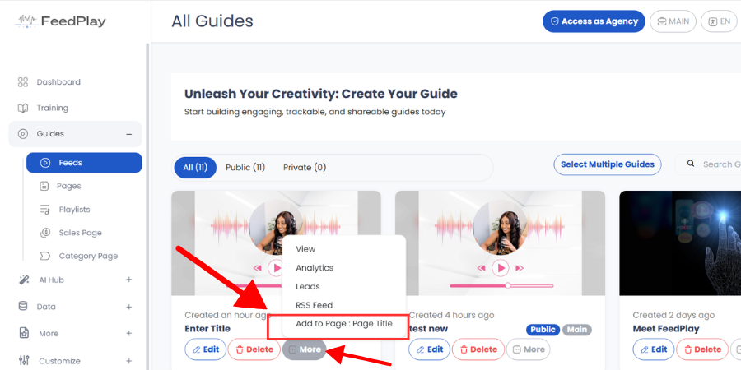Image resolution: width=741 pixels, height=370 pixels.
Task: Click the search magnifier icon
Action: [691, 164]
